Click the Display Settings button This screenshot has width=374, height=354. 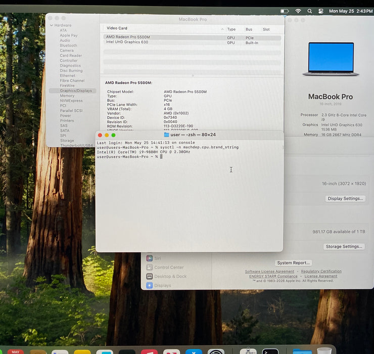[345, 199]
